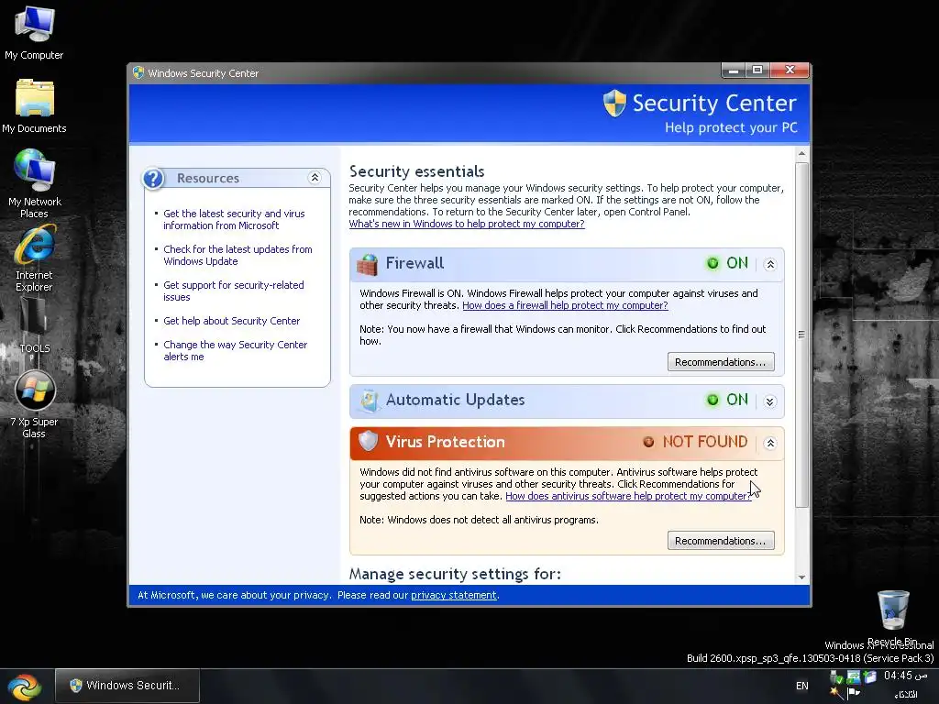
Task: Launch Internet Explorer from the desktop
Action: click(x=34, y=258)
